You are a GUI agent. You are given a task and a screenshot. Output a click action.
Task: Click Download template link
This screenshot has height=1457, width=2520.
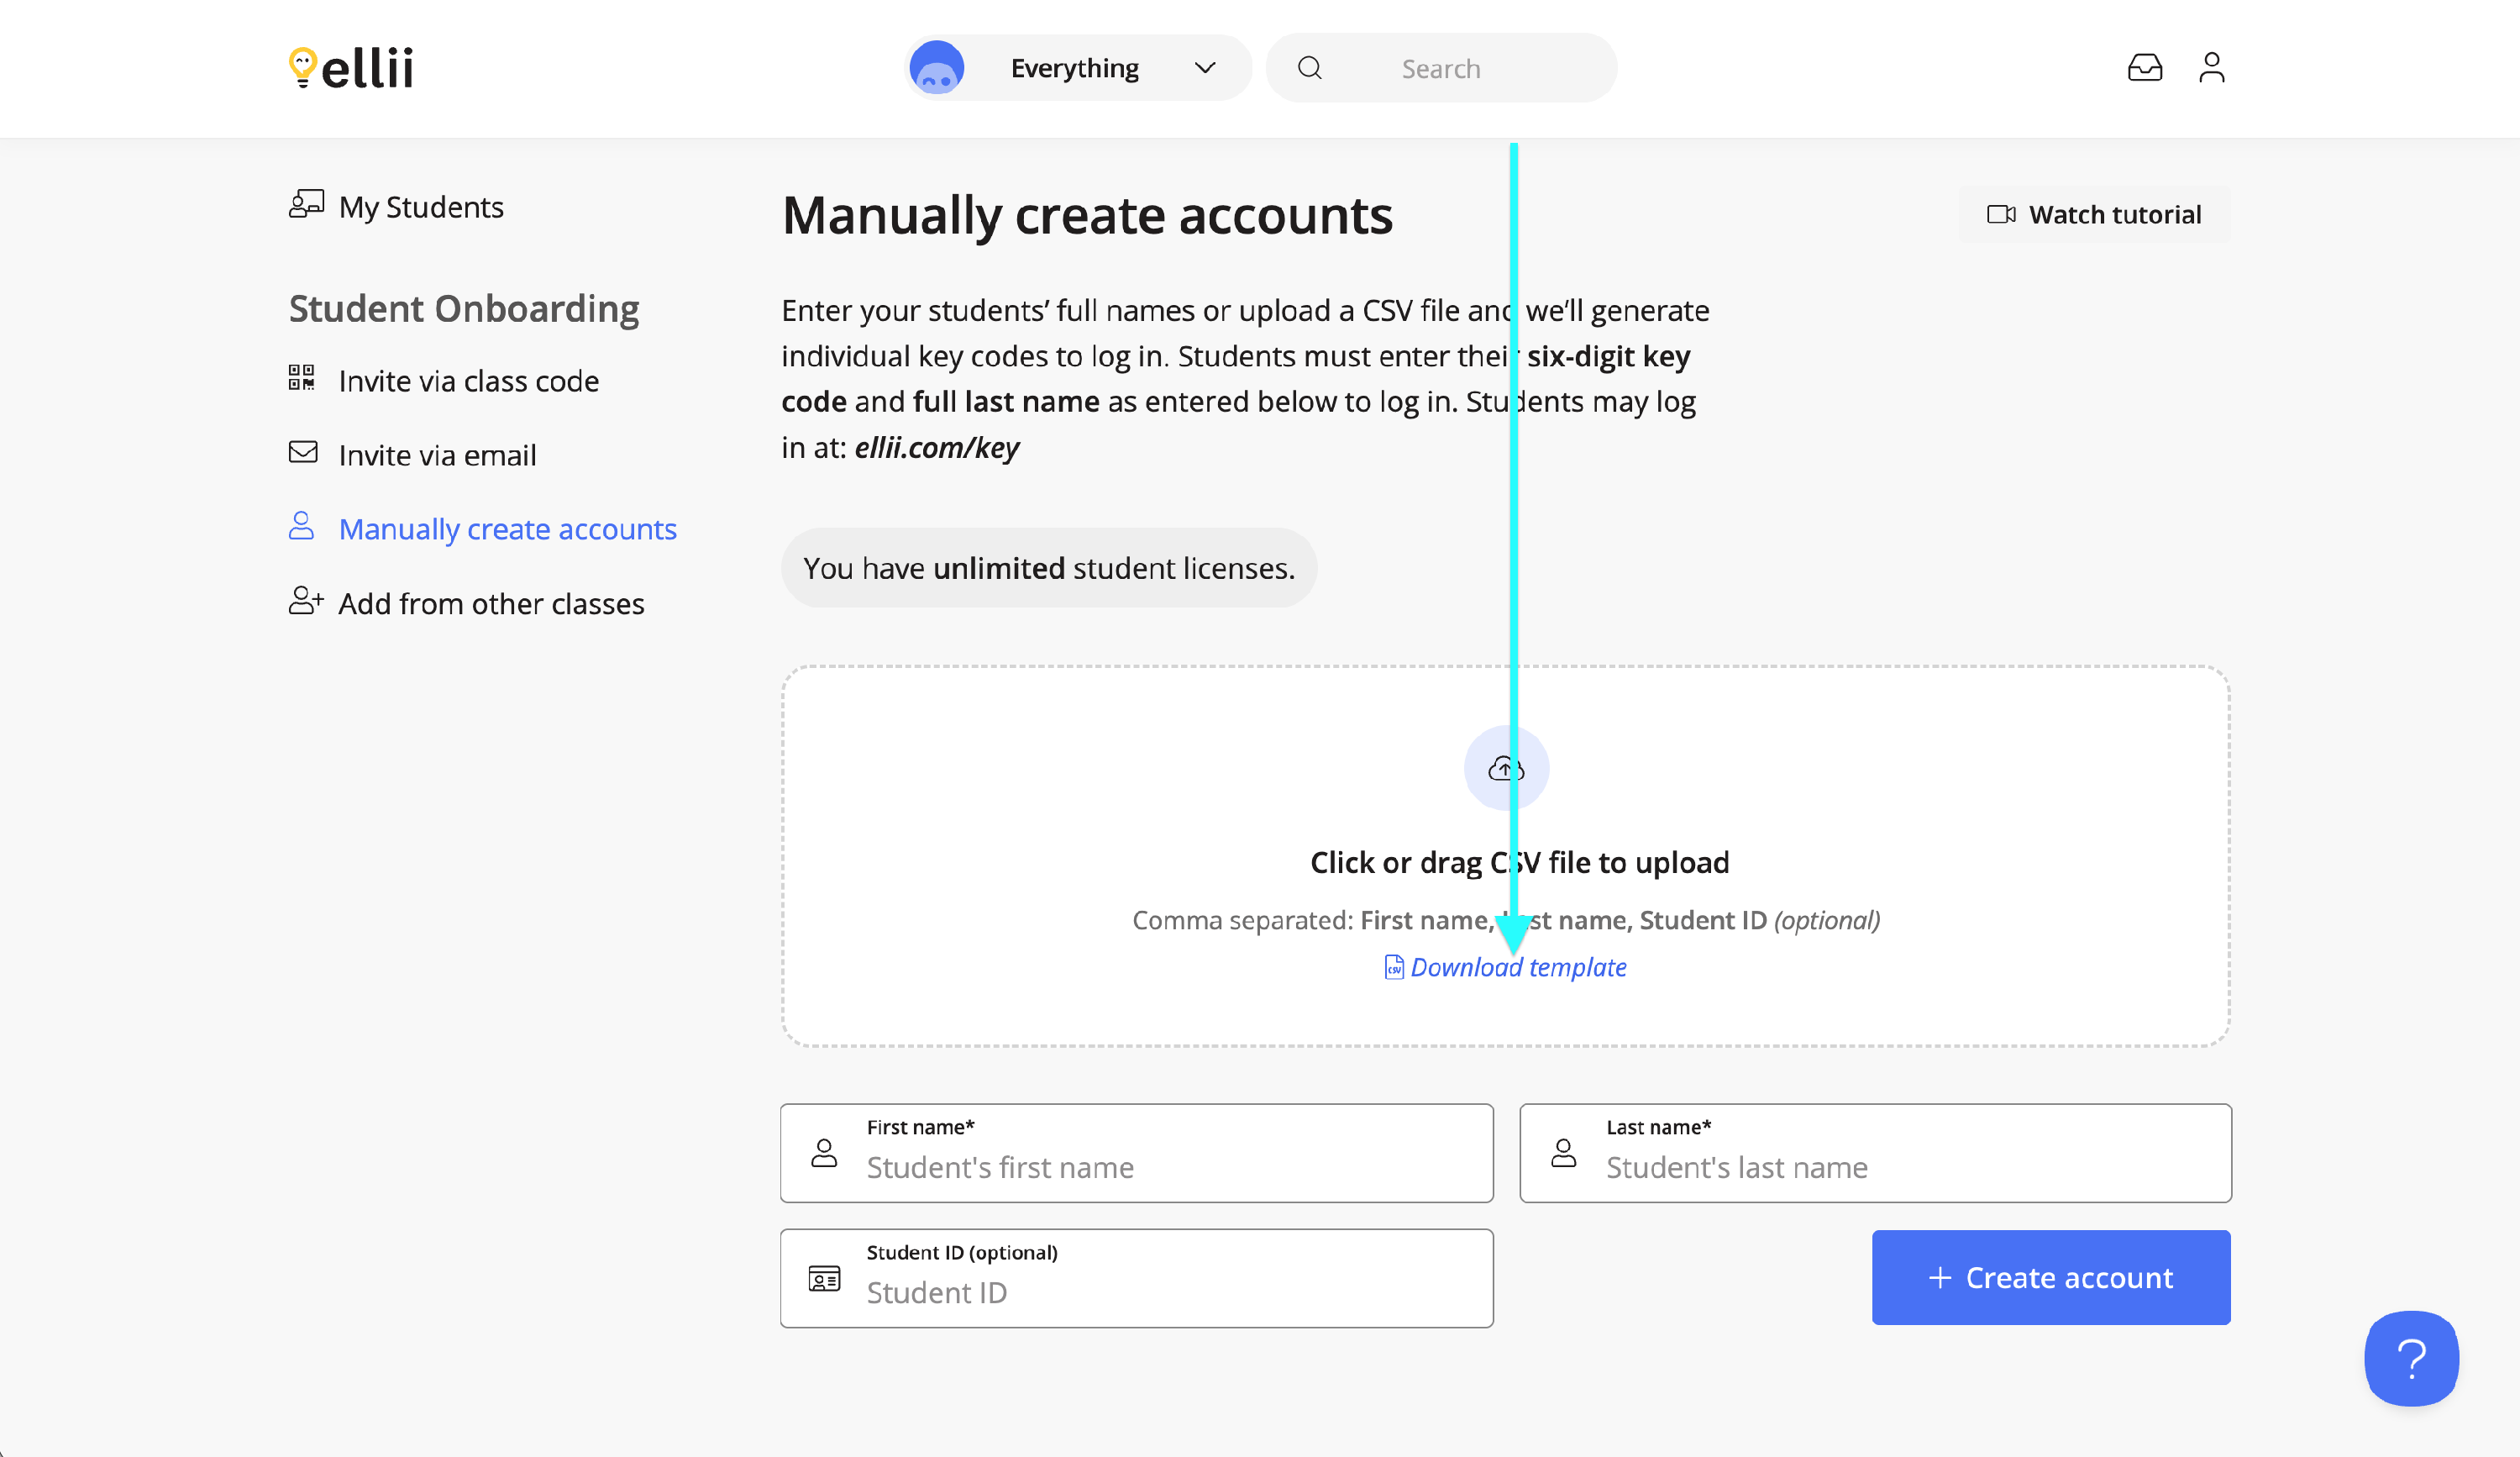coord(1517,967)
